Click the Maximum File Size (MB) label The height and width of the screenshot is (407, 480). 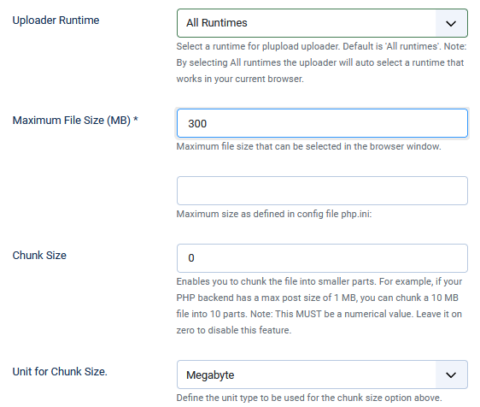75,121
